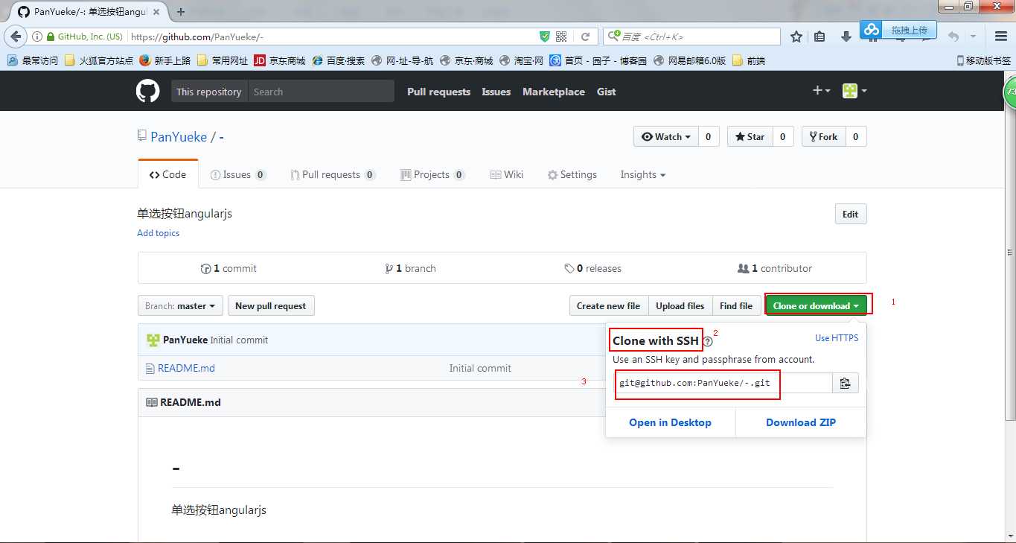The height and width of the screenshot is (543, 1016).
Task: Open the 京东商城 JD bookmark
Action: pyautogui.click(x=279, y=60)
